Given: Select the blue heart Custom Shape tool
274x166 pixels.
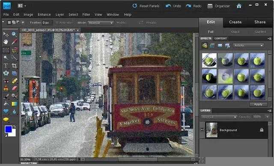Looking at the screenshot, I should point(6,111).
